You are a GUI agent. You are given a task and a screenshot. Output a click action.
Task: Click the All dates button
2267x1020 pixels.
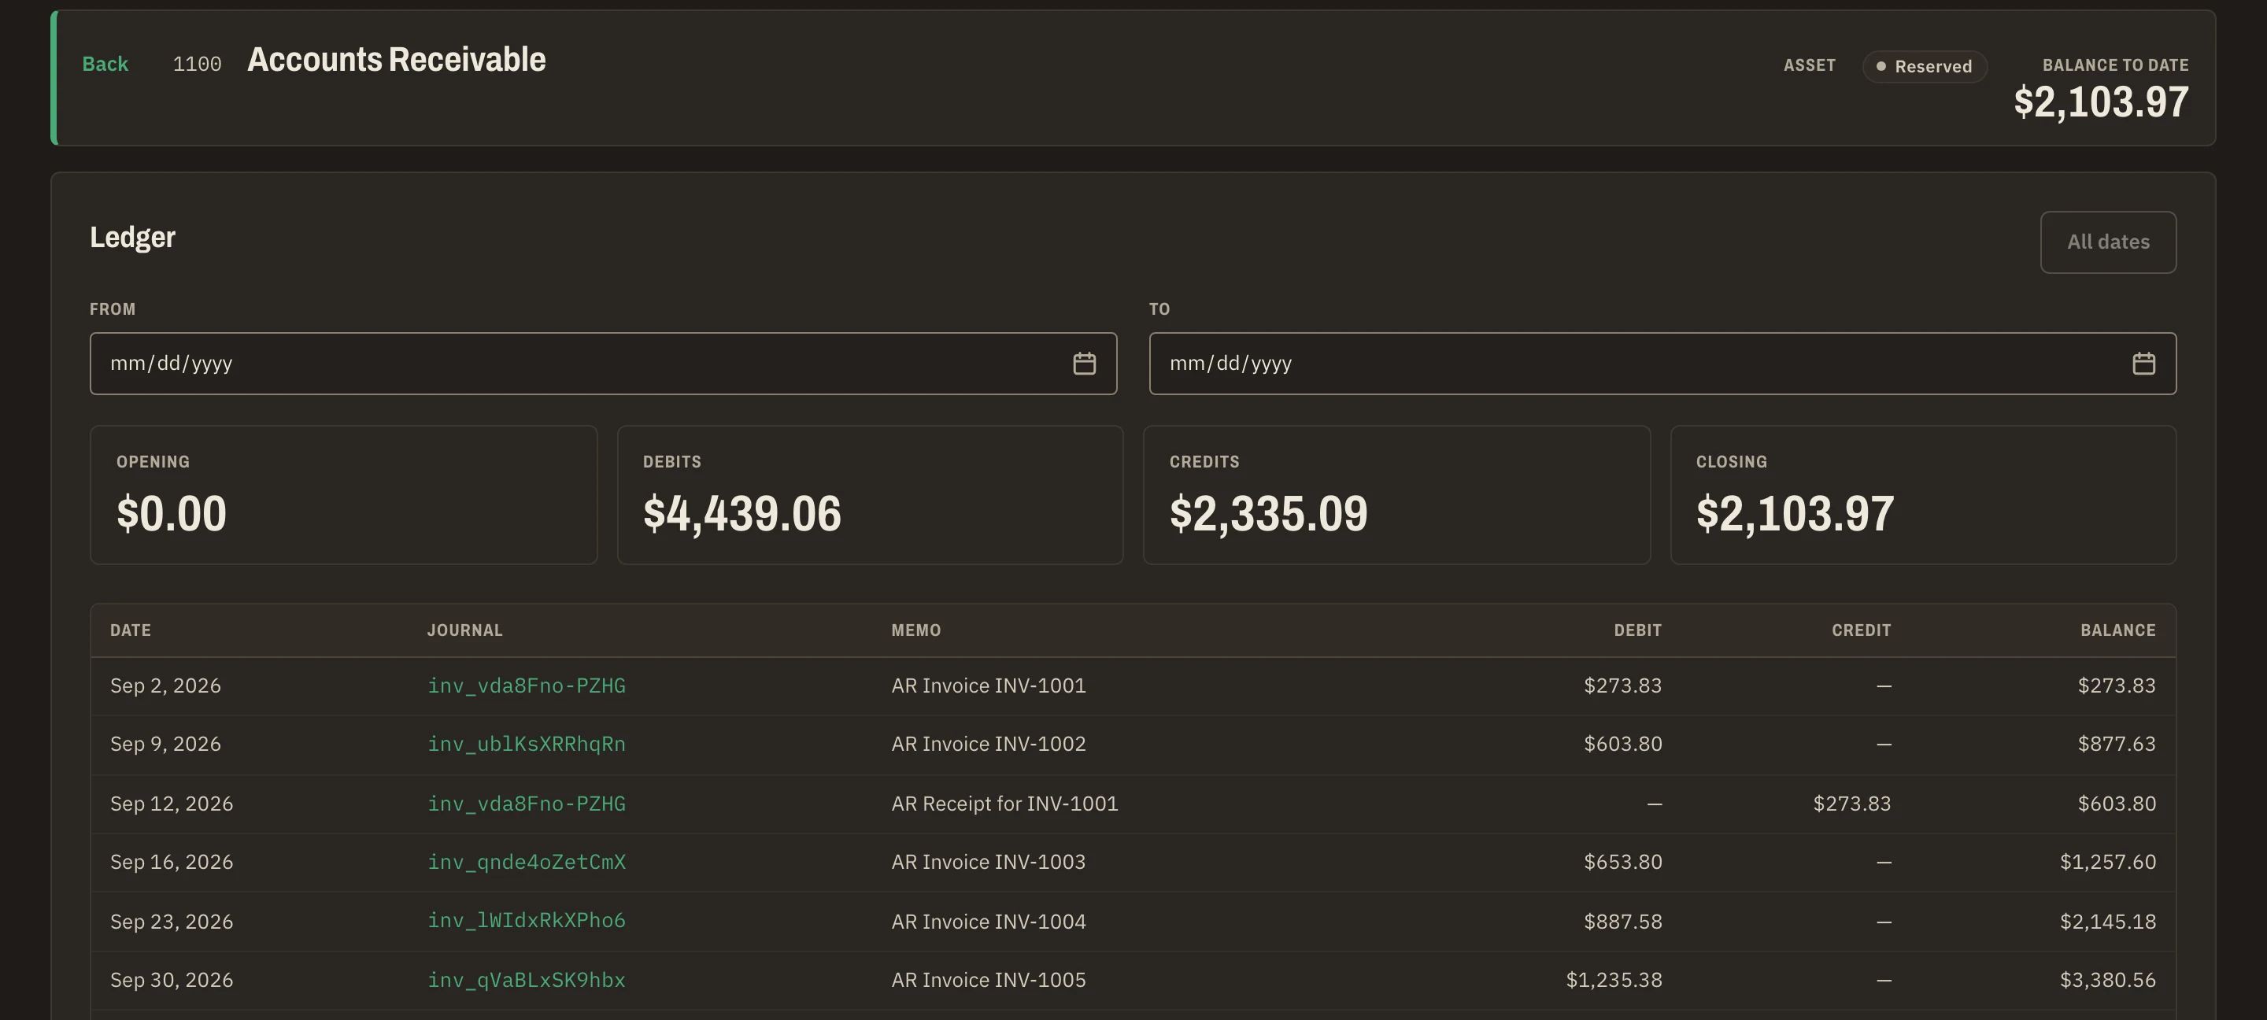(x=2108, y=242)
